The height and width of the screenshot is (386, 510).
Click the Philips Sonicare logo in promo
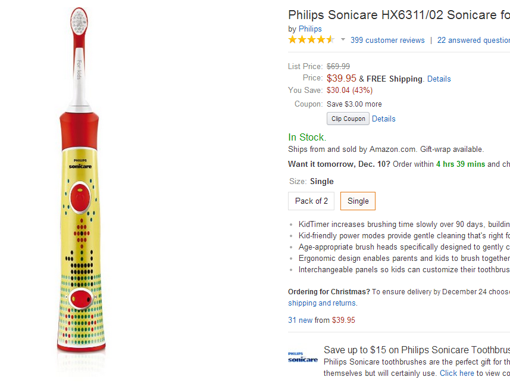pyautogui.click(x=303, y=357)
